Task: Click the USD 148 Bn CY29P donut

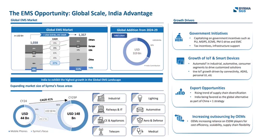Action: coord(73,116)
